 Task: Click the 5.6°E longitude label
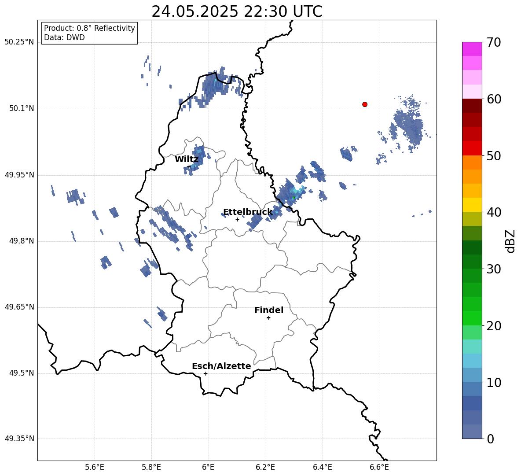95,467
